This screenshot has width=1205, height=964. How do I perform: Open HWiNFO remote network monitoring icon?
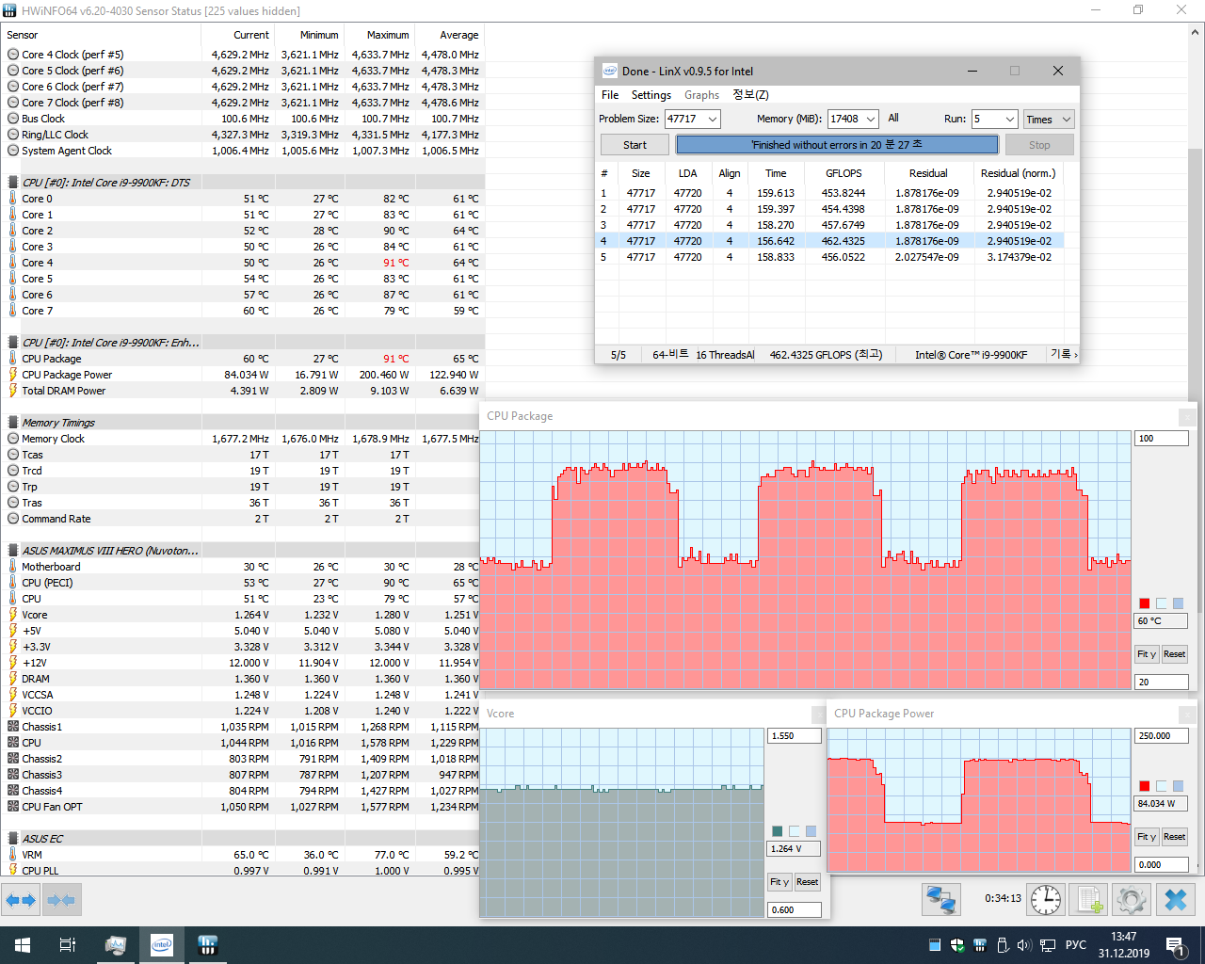pos(940,900)
